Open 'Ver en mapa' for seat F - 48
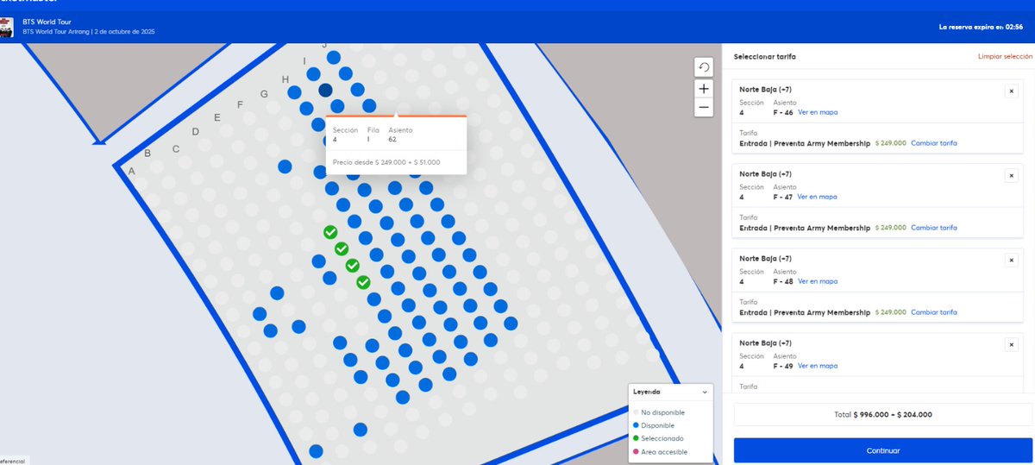This screenshot has width=1035, height=465. pos(818,281)
